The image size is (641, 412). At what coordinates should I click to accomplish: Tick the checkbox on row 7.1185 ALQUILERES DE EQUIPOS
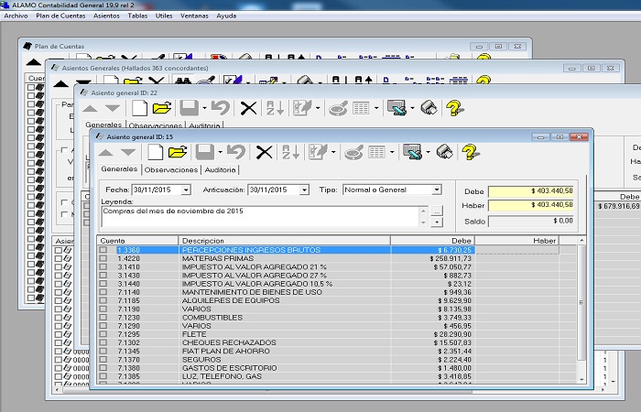pos(103,300)
